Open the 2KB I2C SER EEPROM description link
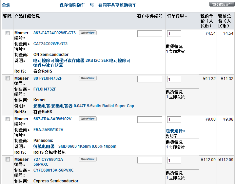The image size is (235, 184). tap(82, 63)
